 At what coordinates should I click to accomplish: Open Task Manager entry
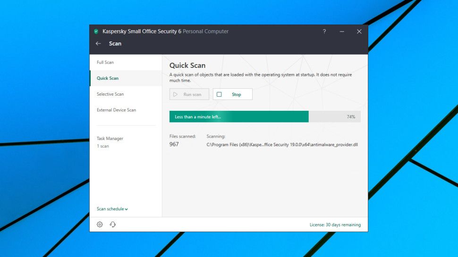(x=110, y=139)
